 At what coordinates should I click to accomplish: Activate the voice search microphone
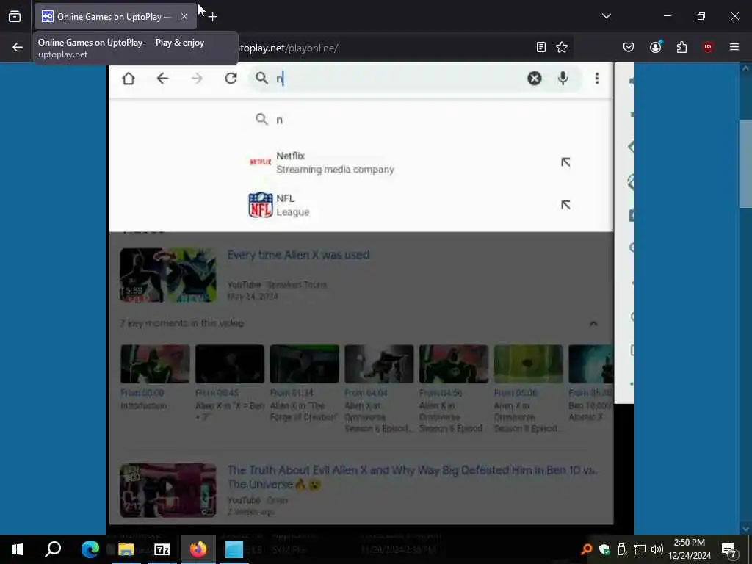pyautogui.click(x=563, y=78)
